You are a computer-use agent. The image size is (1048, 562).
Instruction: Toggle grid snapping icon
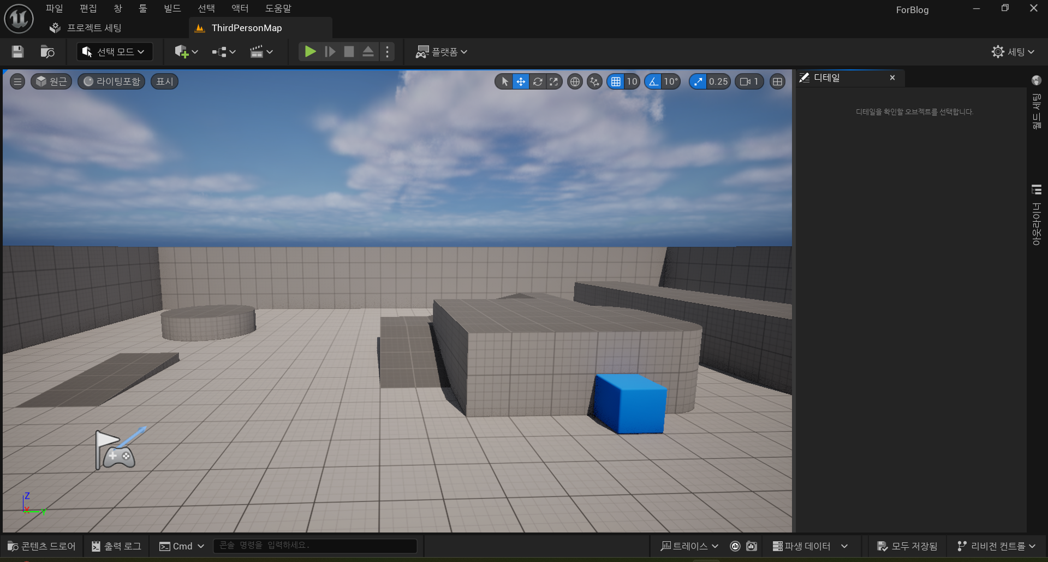click(616, 81)
